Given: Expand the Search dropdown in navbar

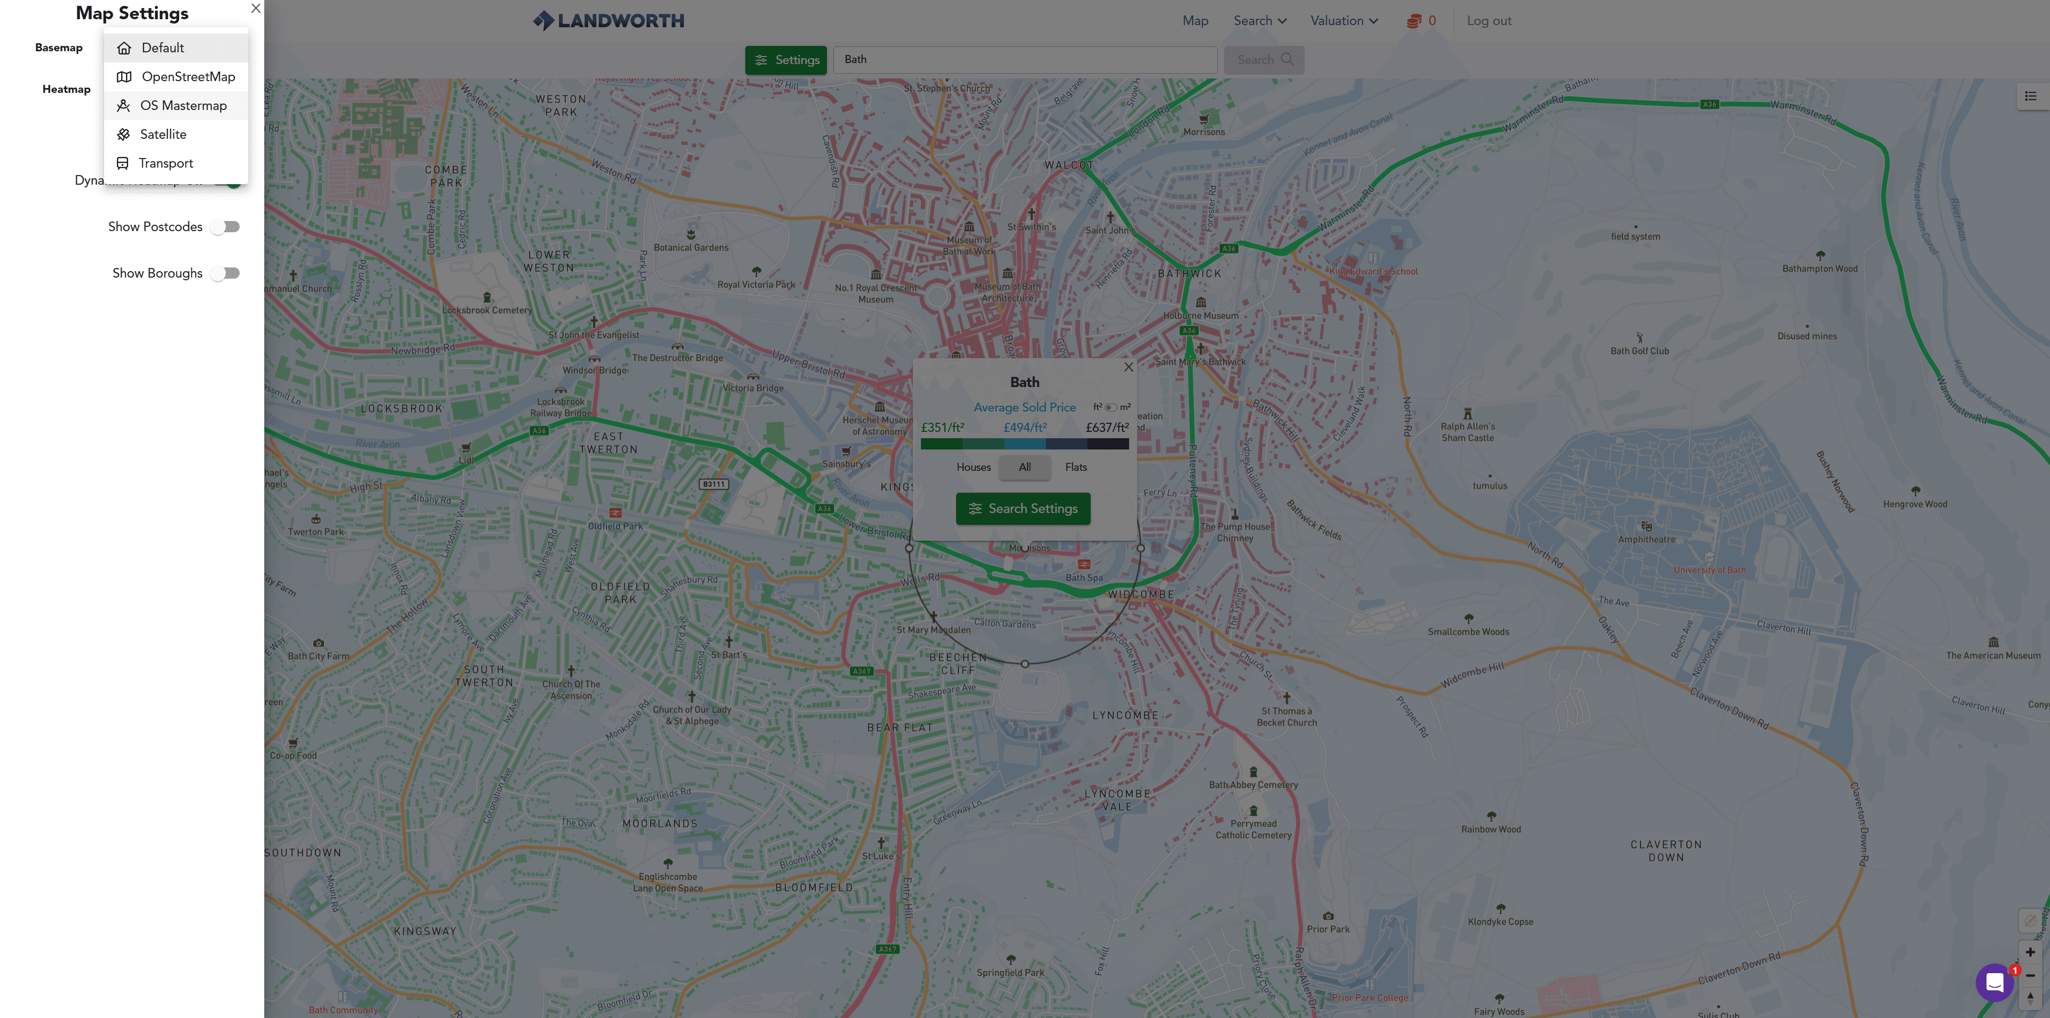Looking at the screenshot, I should (1260, 21).
